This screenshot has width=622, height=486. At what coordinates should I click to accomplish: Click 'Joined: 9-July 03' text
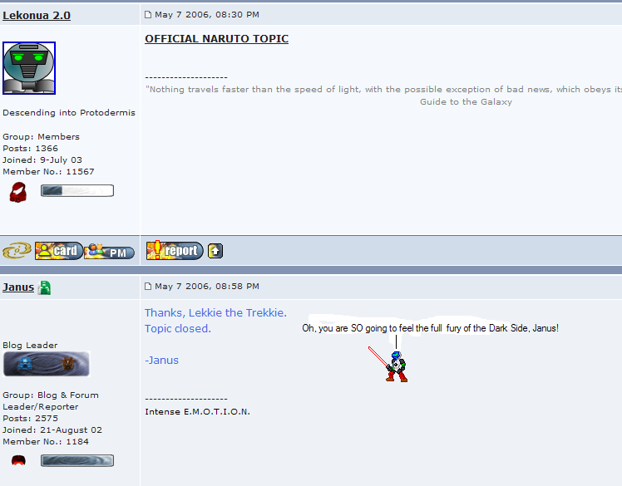(42, 160)
